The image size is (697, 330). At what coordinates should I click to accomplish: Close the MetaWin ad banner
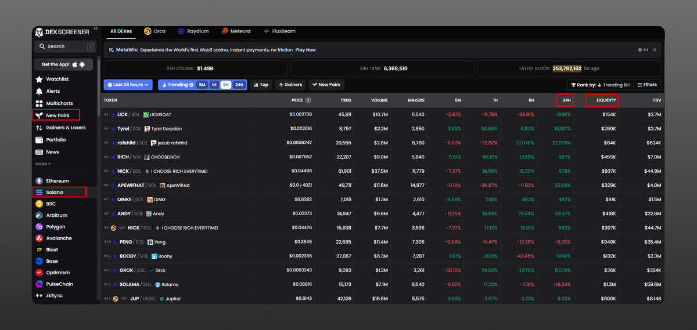click(x=655, y=50)
